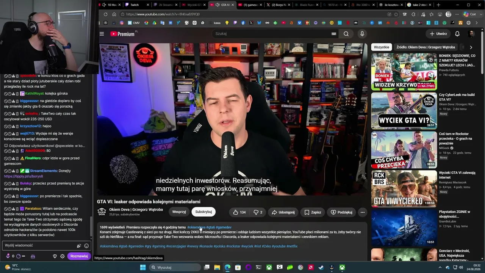
Task: Open the Wyciek GTA VI? video thumbnail
Action: tap(404, 111)
